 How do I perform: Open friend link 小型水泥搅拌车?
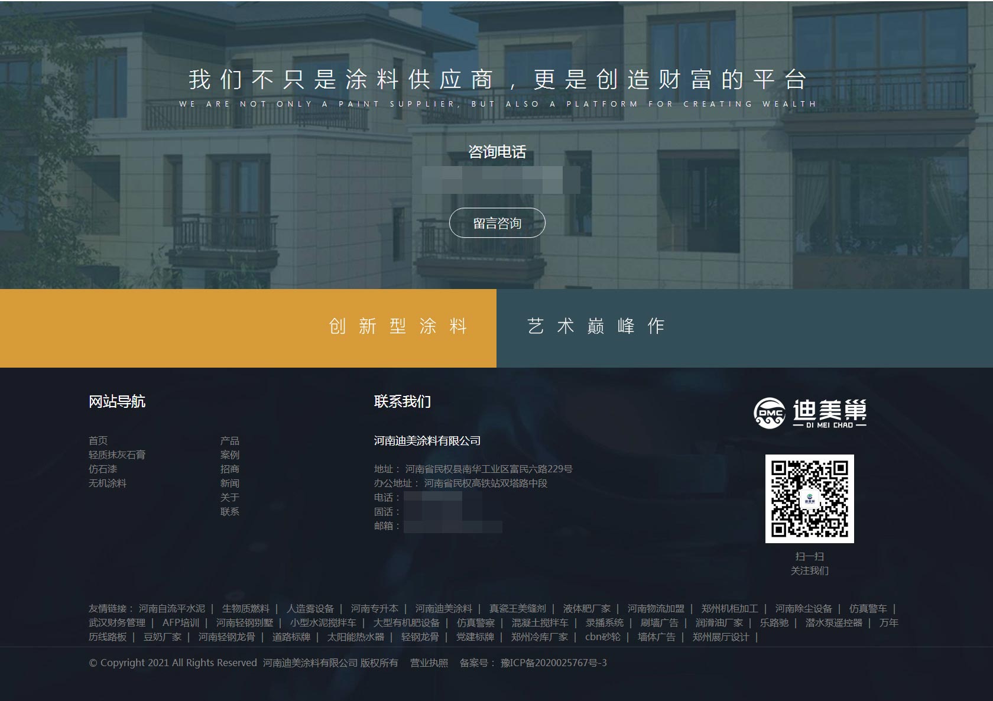(323, 622)
